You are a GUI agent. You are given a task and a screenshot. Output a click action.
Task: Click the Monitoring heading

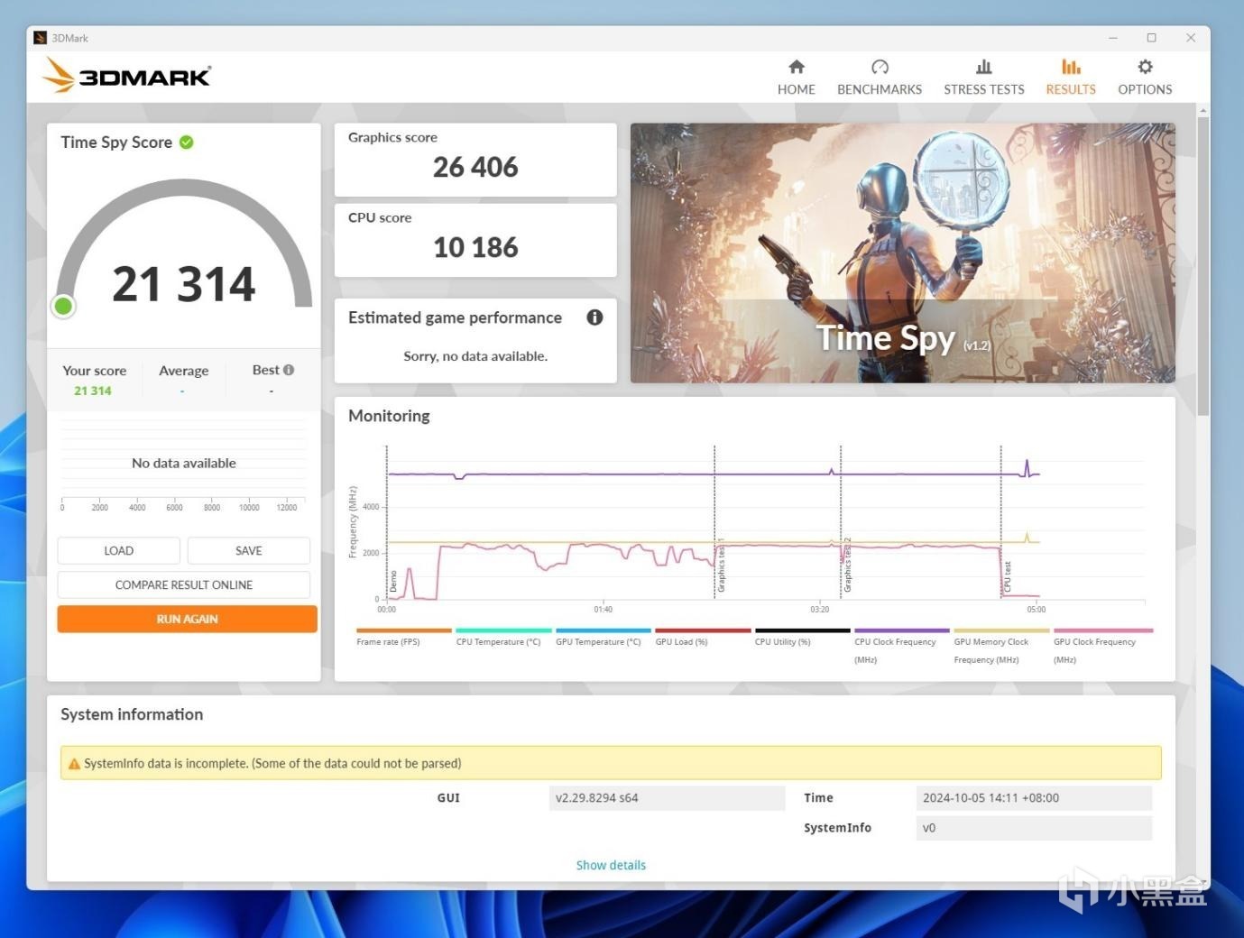point(389,416)
